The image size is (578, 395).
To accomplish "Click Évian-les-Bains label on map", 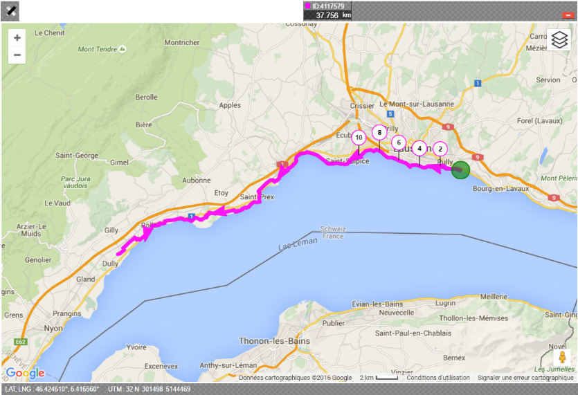I will tap(377, 304).
